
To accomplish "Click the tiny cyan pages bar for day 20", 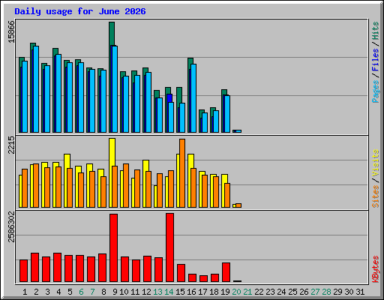I will [238, 131].
